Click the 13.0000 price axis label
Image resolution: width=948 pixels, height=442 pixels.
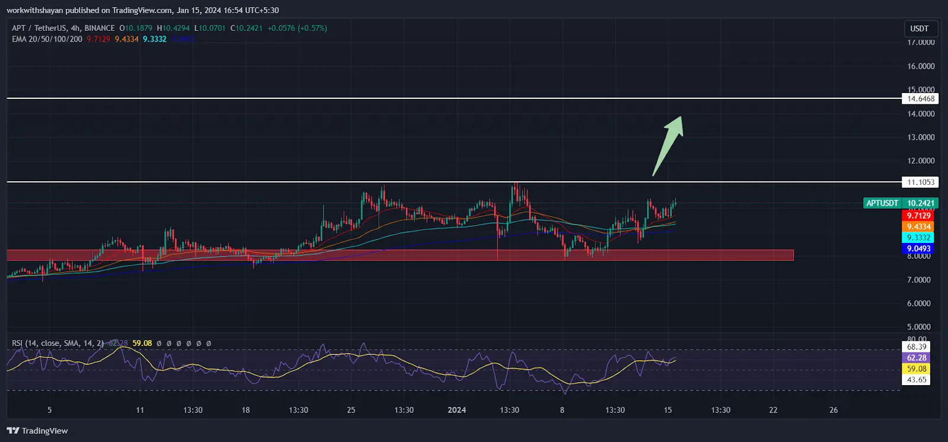point(921,137)
